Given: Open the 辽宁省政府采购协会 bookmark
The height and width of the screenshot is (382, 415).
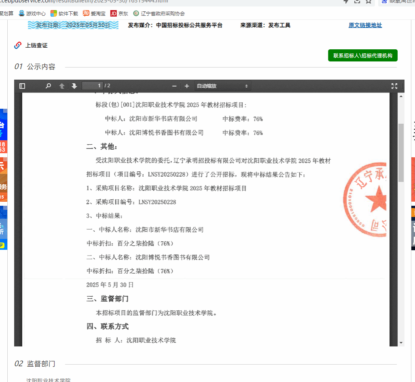Looking at the screenshot, I should point(159,13).
